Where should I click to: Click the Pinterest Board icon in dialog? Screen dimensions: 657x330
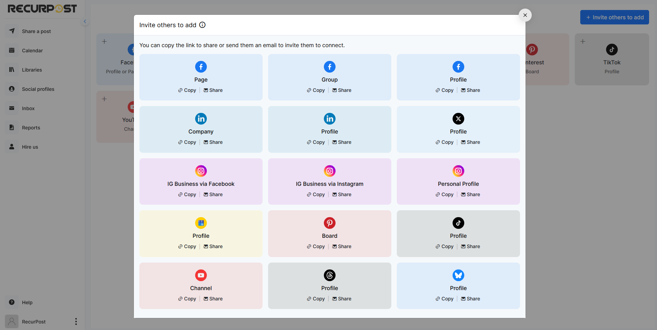point(330,223)
